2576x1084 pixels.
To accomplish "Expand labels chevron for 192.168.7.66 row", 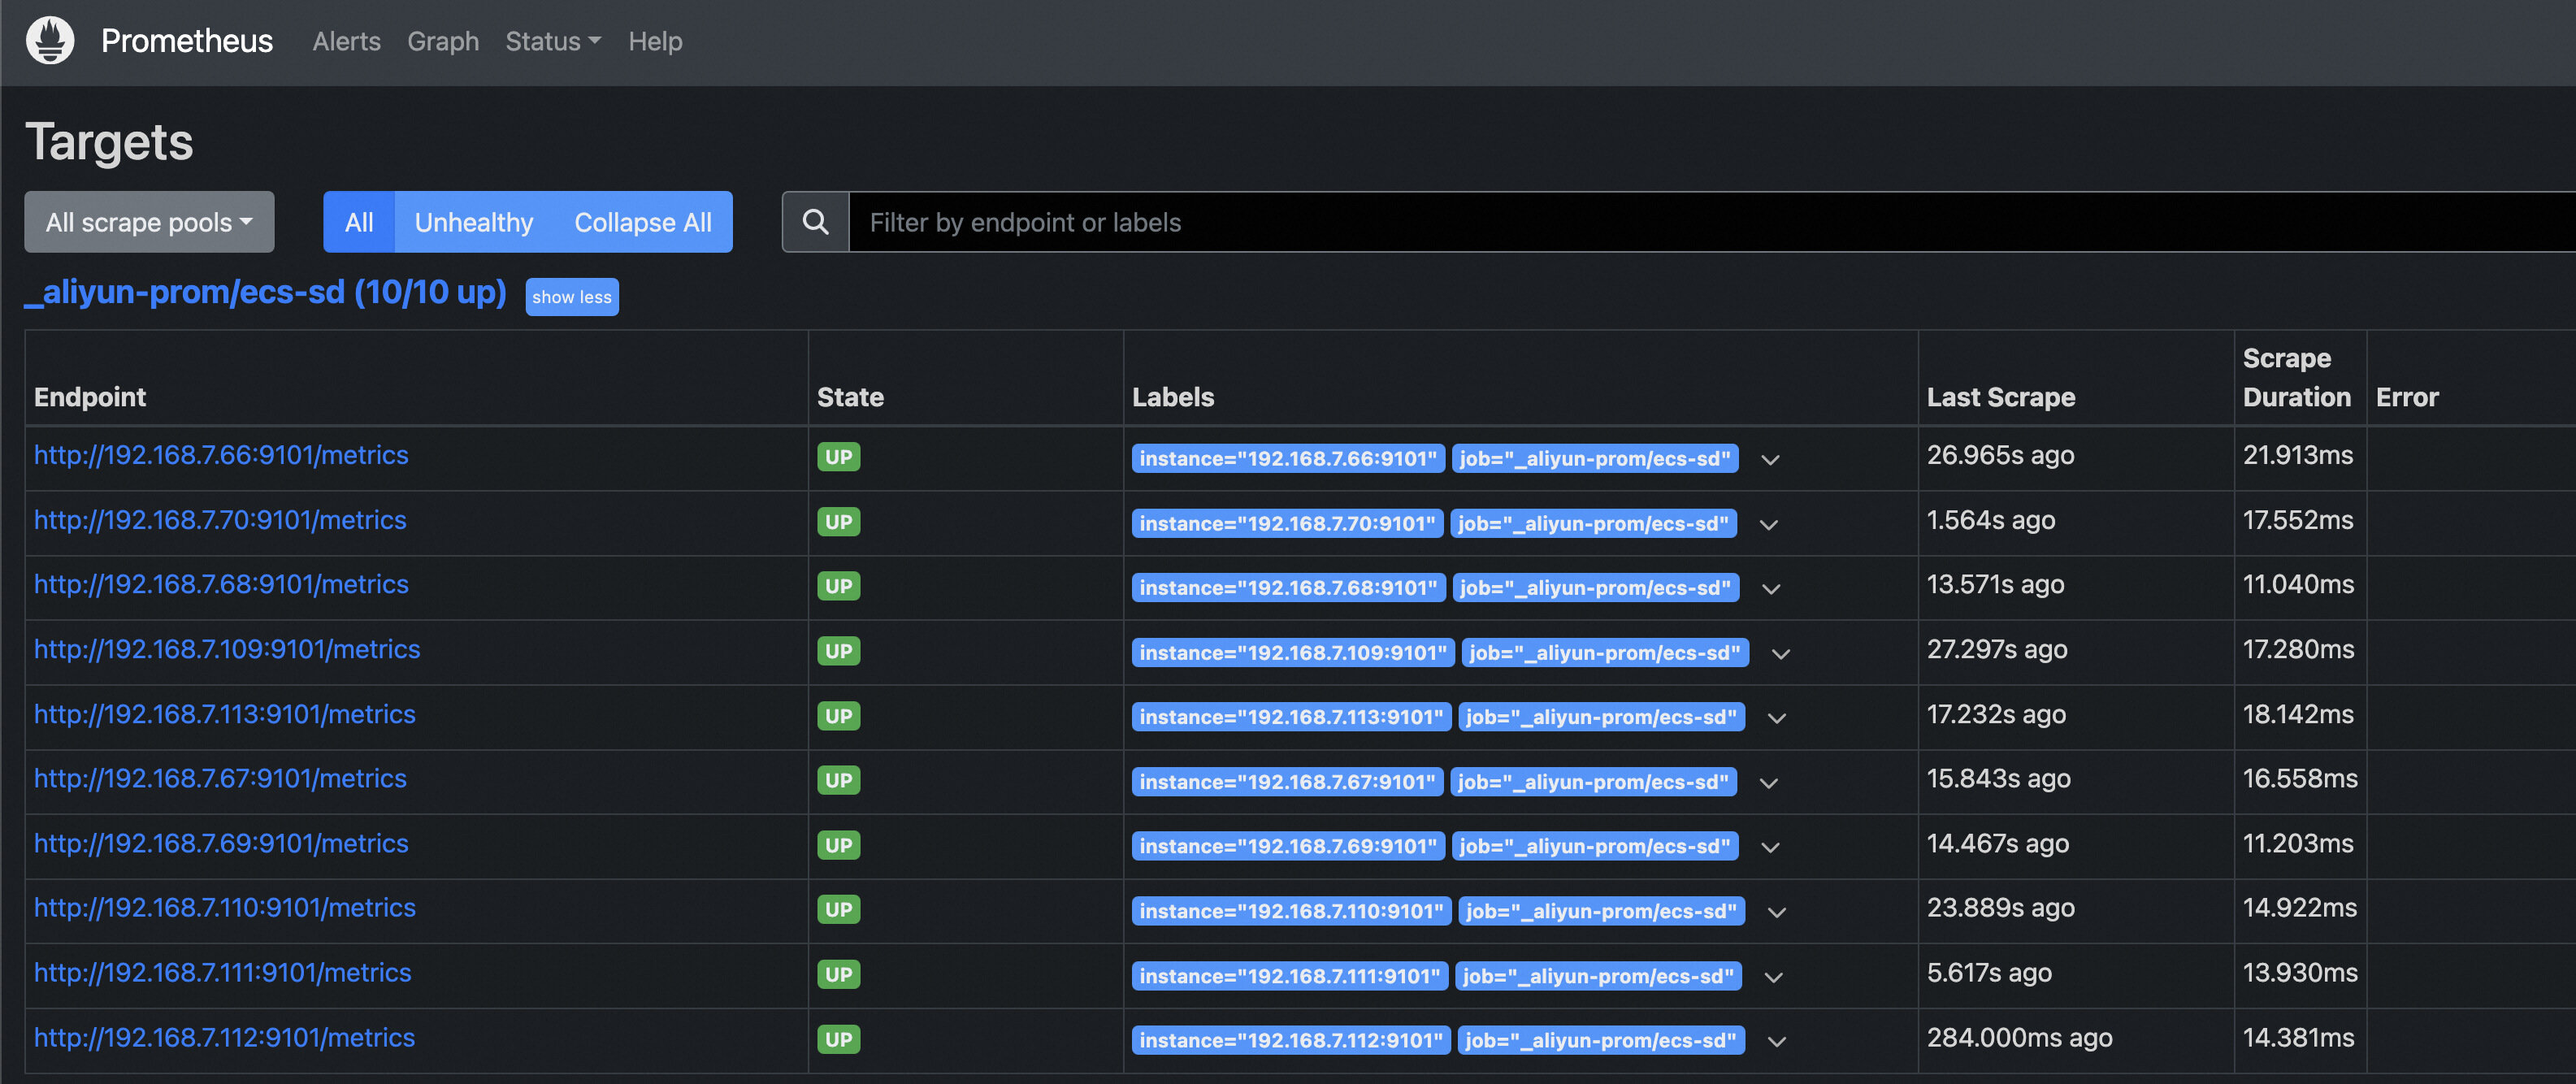I will pos(1770,460).
